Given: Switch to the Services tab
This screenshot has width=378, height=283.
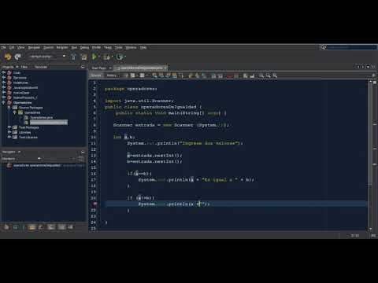Looking at the screenshot, I should click(x=41, y=67).
